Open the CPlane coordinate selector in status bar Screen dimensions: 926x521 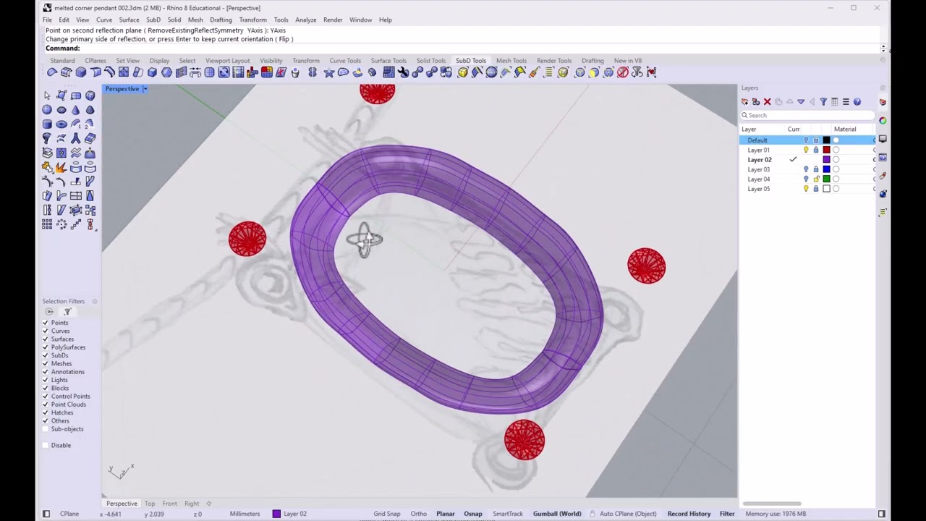pos(69,514)
